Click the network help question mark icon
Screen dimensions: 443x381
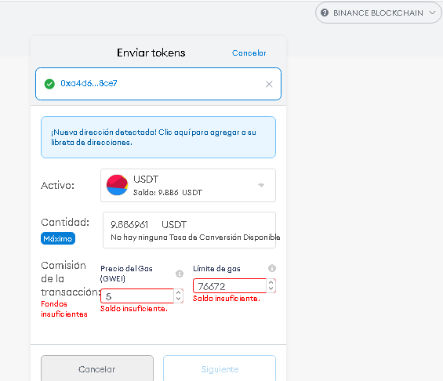click(x=325, y=13)
